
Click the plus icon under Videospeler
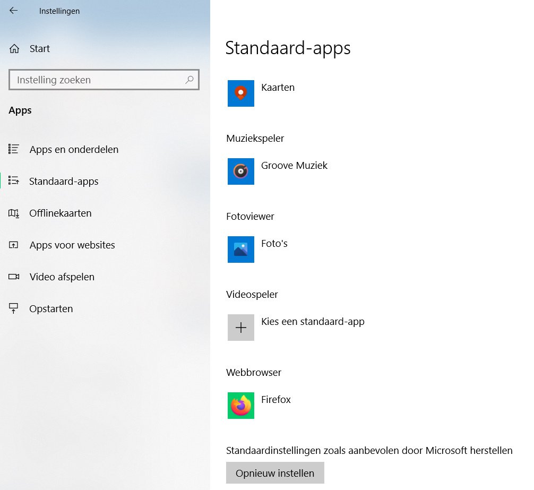tap(241, 328)
